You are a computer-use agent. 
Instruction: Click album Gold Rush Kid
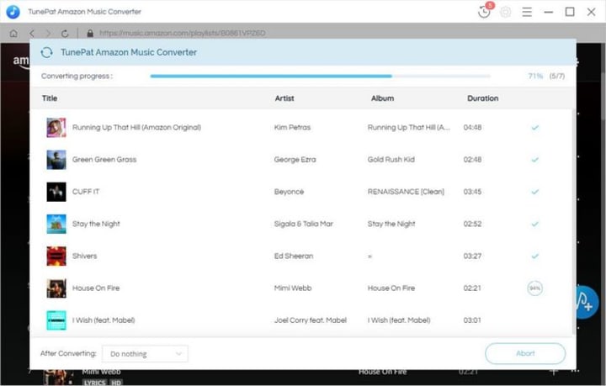point(391,160)
